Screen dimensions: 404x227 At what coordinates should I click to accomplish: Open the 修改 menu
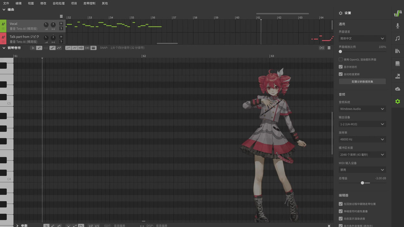coord(43,3)
